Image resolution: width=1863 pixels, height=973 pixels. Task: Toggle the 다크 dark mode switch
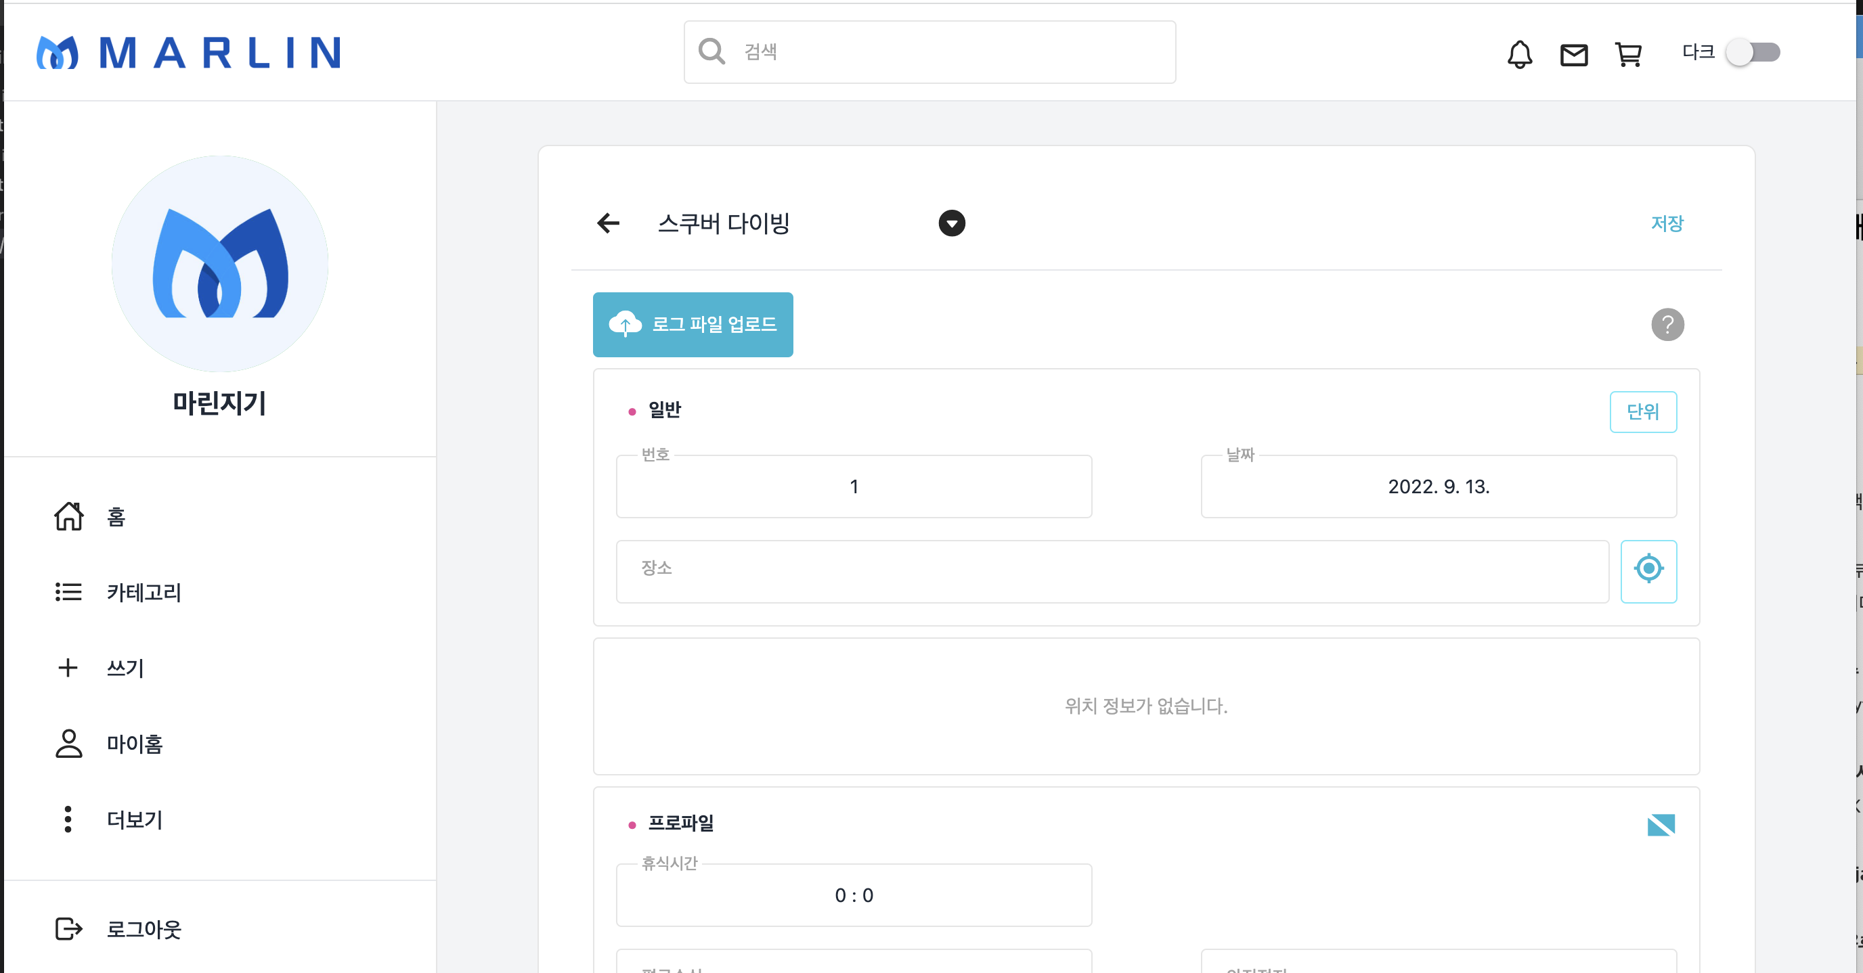1753,52
